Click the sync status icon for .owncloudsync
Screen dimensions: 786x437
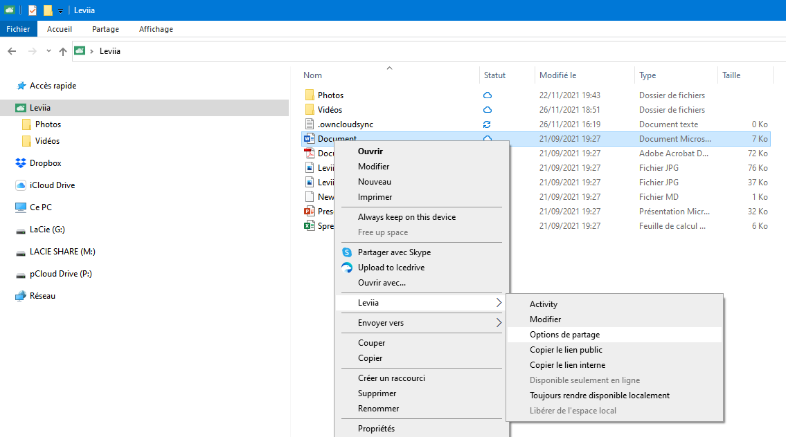click(x=487, y=124)
